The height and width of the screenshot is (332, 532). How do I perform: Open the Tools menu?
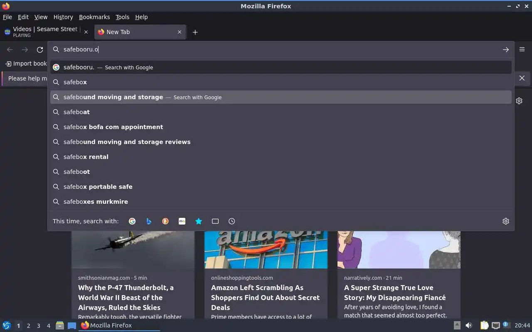tap(122, 17)
